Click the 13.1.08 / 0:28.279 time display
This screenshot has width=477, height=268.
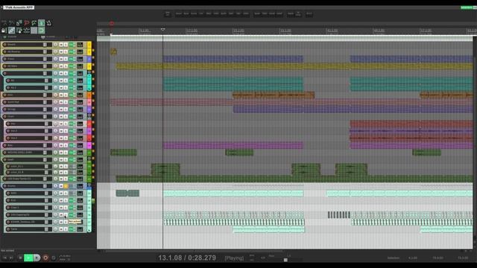pyautogui.click(x=187, y=258)
